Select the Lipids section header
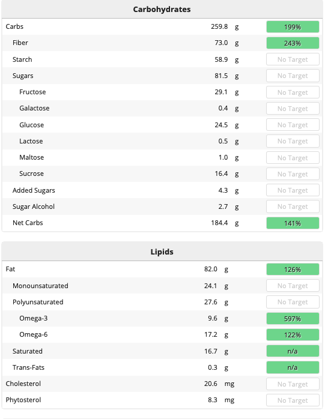 [162, 252]
